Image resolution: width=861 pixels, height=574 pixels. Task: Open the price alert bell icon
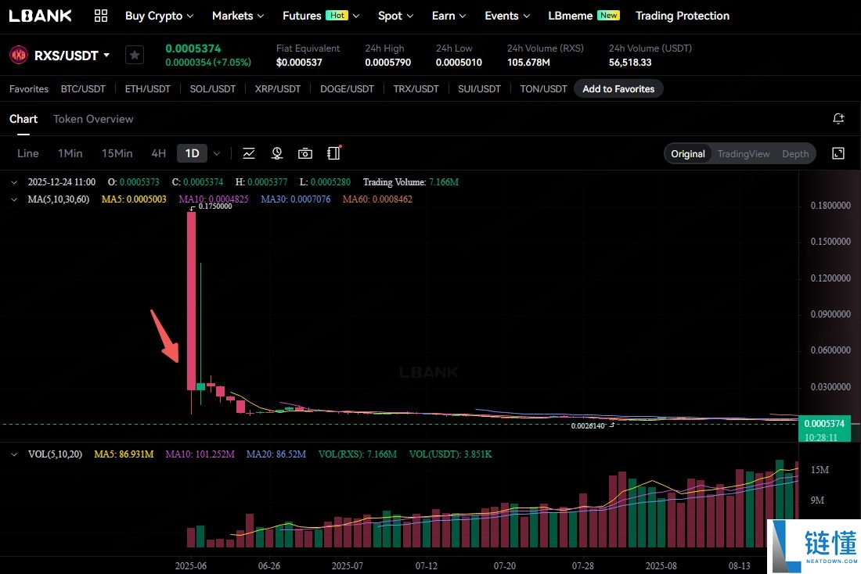(x=838, y=119)
